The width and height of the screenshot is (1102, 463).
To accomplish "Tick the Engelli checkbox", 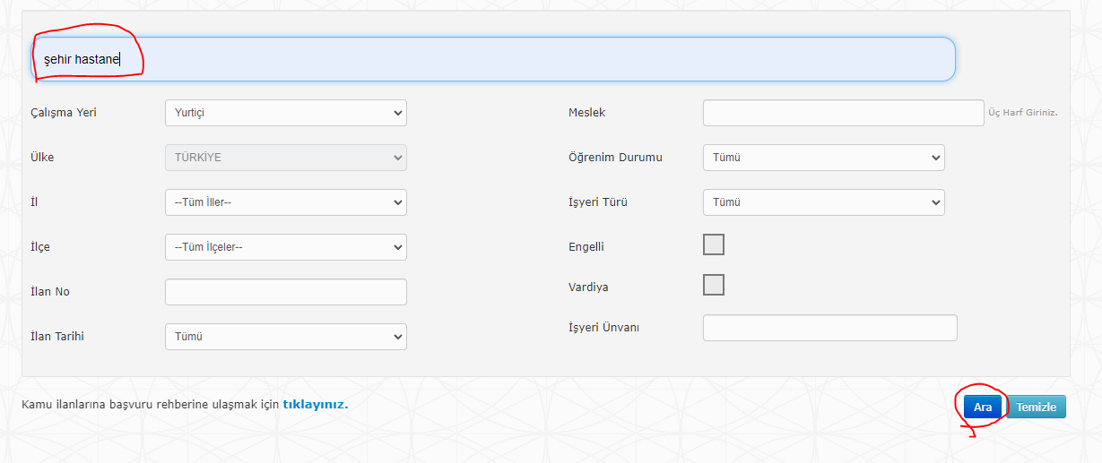I will coord(714,244).
